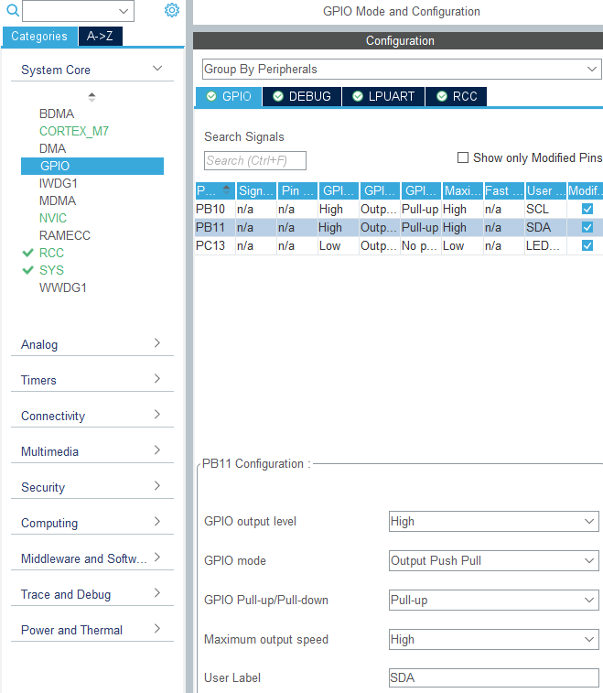
Task: Click the sort arrows above BDMA
Action: point(92,97)
